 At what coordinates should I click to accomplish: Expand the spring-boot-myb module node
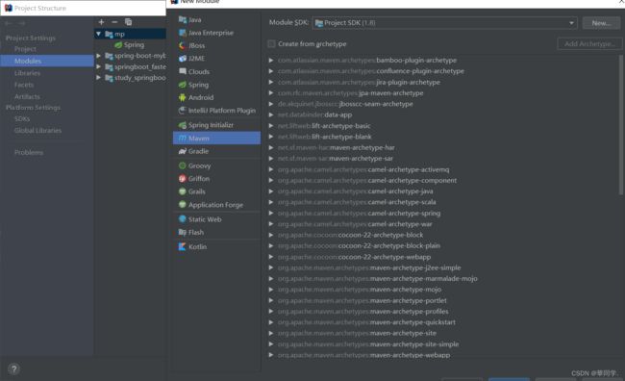coord(98,56)
